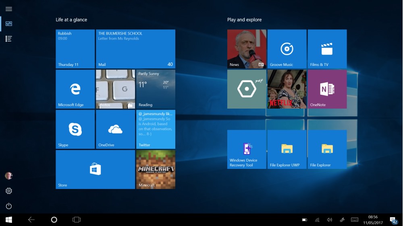Viewport: 403px width, 226px height.
Task: Open the Mail tile with 40 unread
Action: (x=136, y=49)
